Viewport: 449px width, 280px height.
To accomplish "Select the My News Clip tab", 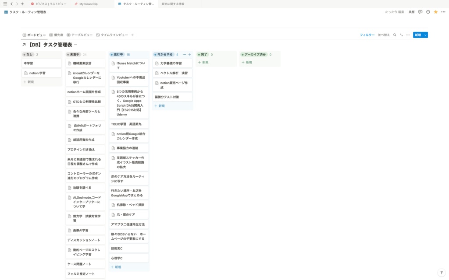I will pyautogui.click(x=86, y=4).
